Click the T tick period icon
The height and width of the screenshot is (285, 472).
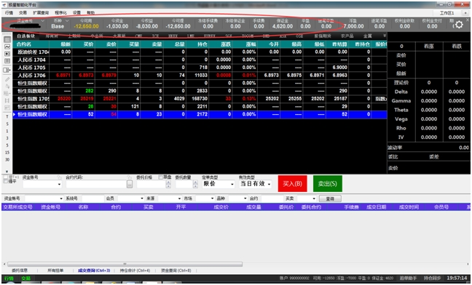point(7,116)
